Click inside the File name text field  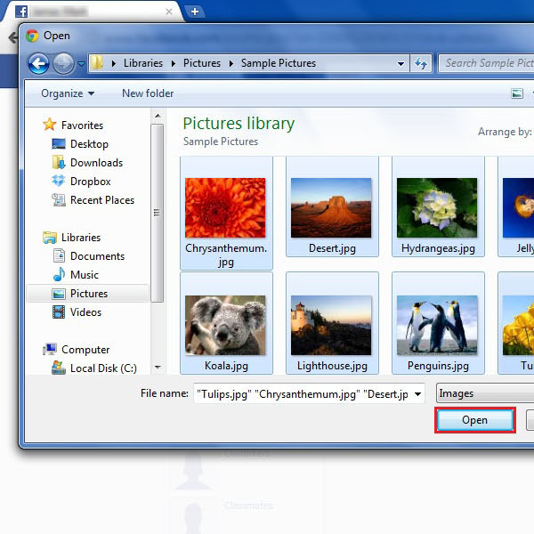coord(303,394)
